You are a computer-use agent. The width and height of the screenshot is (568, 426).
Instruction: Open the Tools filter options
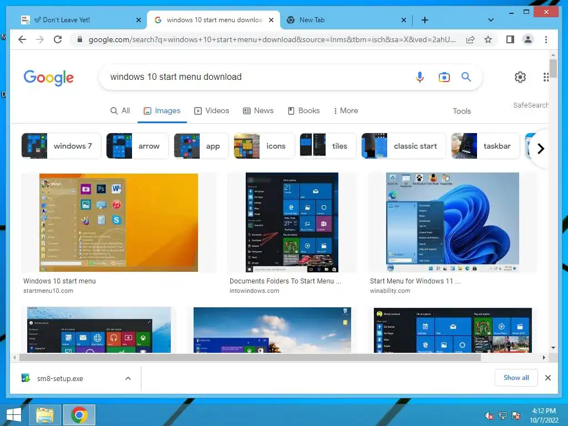[461, 111]
